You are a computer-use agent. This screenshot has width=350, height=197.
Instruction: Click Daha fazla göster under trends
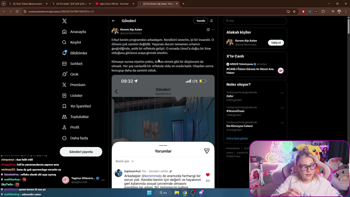(237, 138)
